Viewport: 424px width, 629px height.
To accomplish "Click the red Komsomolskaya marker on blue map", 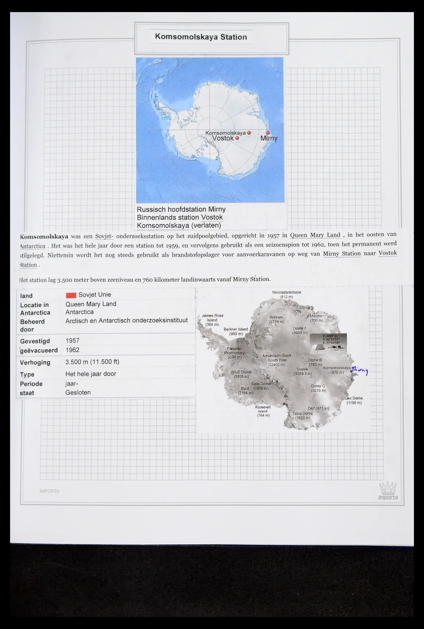I will 249,133.
